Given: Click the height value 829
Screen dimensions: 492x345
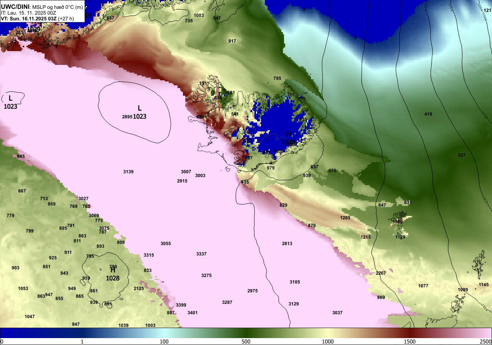Looking at the screenshot, I should pos(283,205).
